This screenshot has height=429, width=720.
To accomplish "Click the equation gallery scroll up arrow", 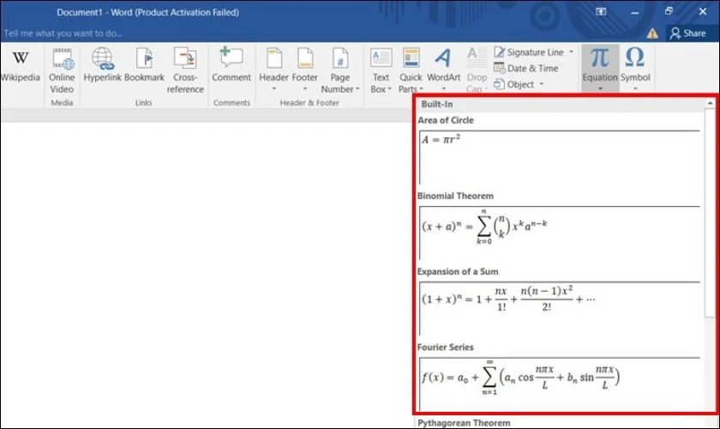I will [x=710, y=104].
